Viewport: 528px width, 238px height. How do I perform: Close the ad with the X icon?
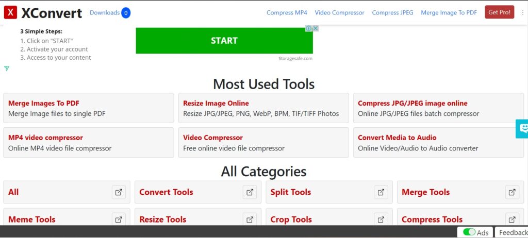click(316, 29)
